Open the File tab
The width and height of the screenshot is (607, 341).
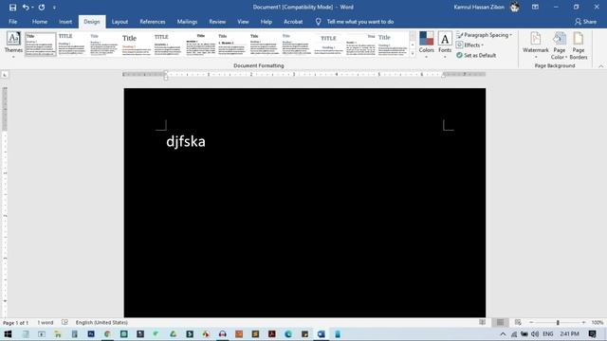(x=12, y=22)
